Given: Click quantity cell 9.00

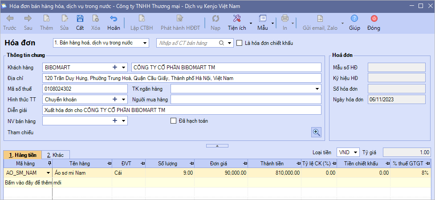Looking at the screenshot, I should click(170, 173).
